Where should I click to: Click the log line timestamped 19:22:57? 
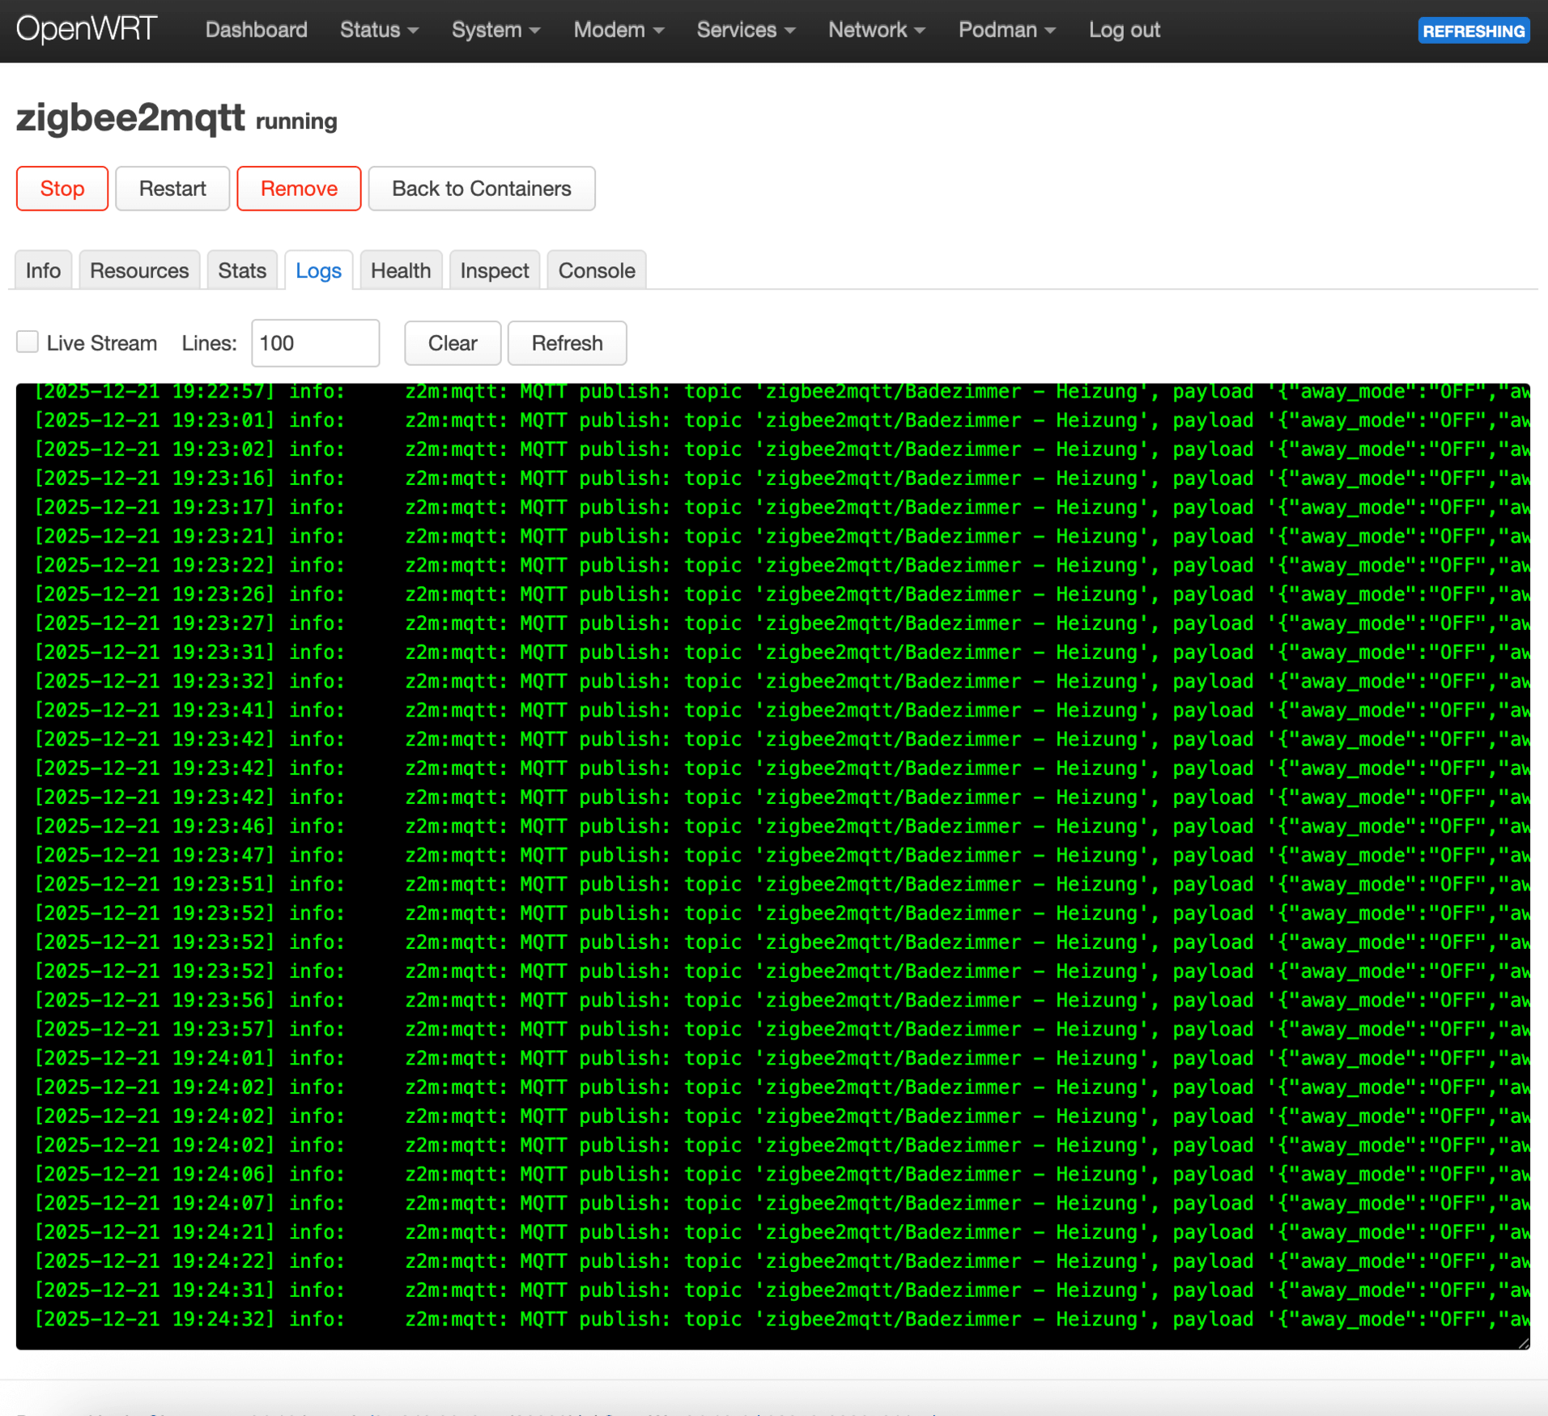[781, 392]
